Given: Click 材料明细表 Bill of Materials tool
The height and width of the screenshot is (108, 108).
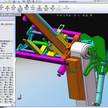Looking at the screenshot, I should point(46,8).
